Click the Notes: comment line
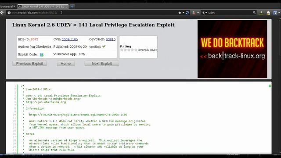The height and width of the screenshot is (158, 281). click(x=30, y=134)
